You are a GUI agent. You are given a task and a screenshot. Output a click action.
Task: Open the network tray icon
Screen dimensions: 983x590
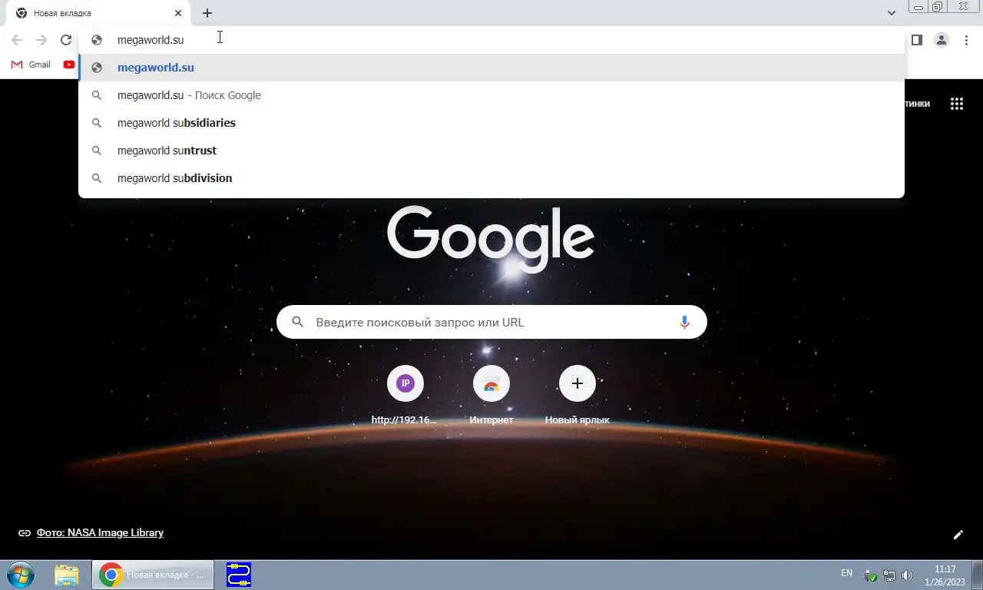tap(889, 575)
